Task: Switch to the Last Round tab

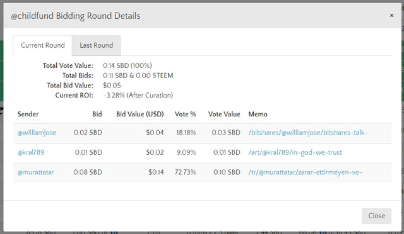Action: coord(97,45)
